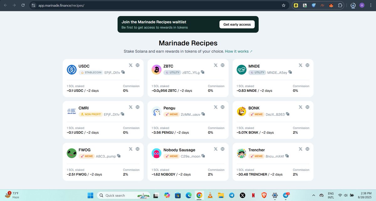Open FWOG card's website globe icon
Screen dimensions: 376x201
click(138, 149)
